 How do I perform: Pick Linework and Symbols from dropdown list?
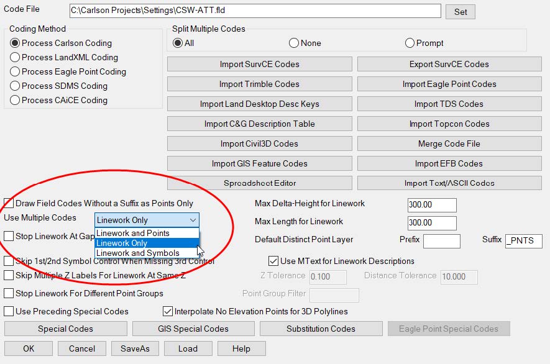(x=137, y=253)
